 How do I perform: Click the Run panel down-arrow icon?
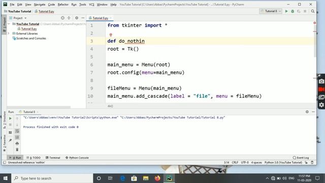(x=17, y=125)
